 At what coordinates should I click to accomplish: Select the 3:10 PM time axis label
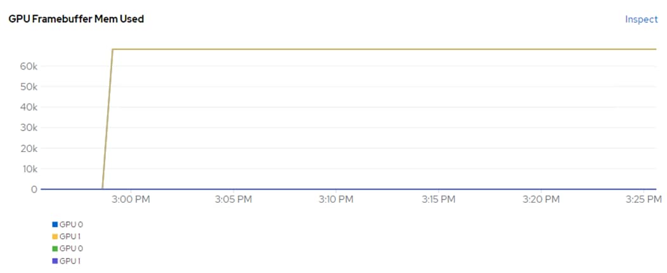[x=336, y=200]
